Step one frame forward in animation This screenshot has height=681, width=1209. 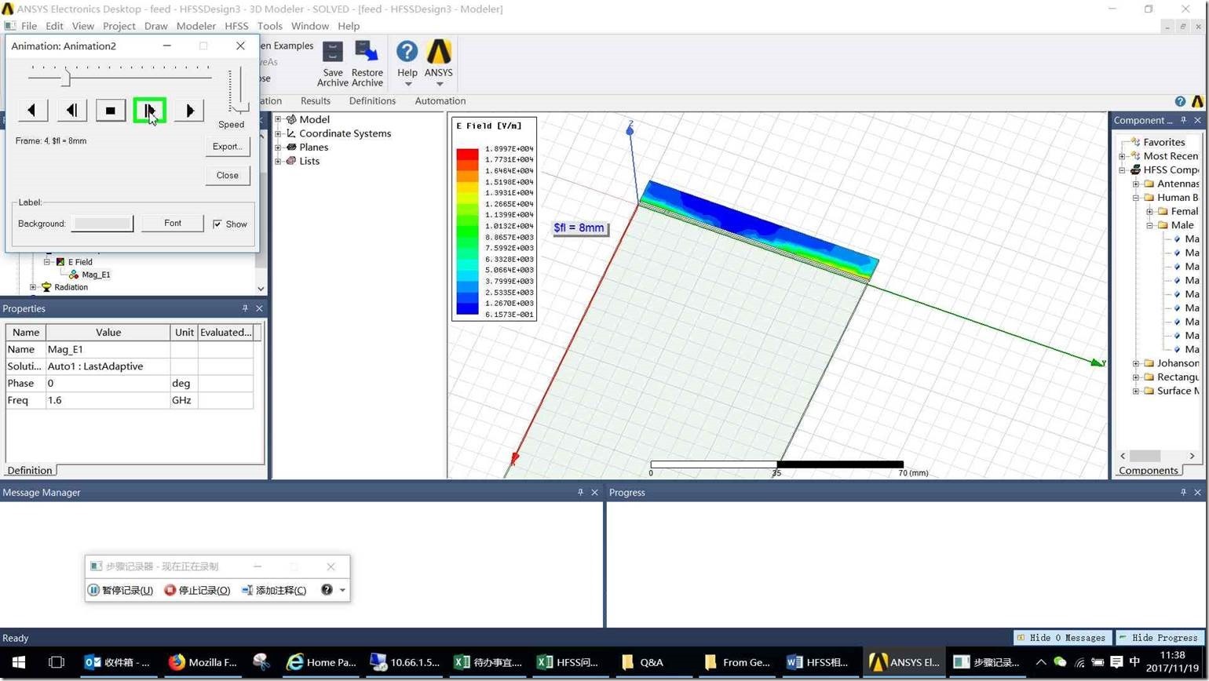click(150, 111)
